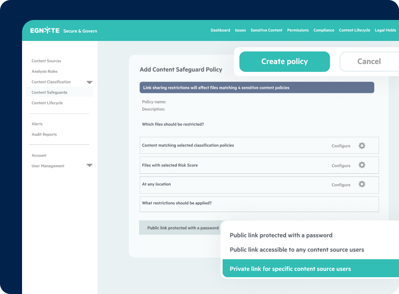Pick Public link accessible to any users
The height and width of the screenshot is (294, 399).
click(x=297, y=249)
